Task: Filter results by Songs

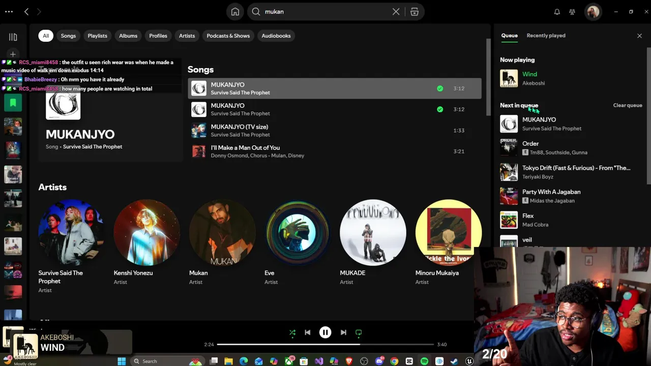Action: point(68,36)
